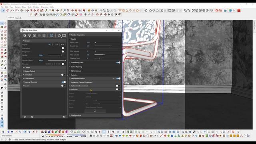Toggle the Animation switch

tap(63, 75)
